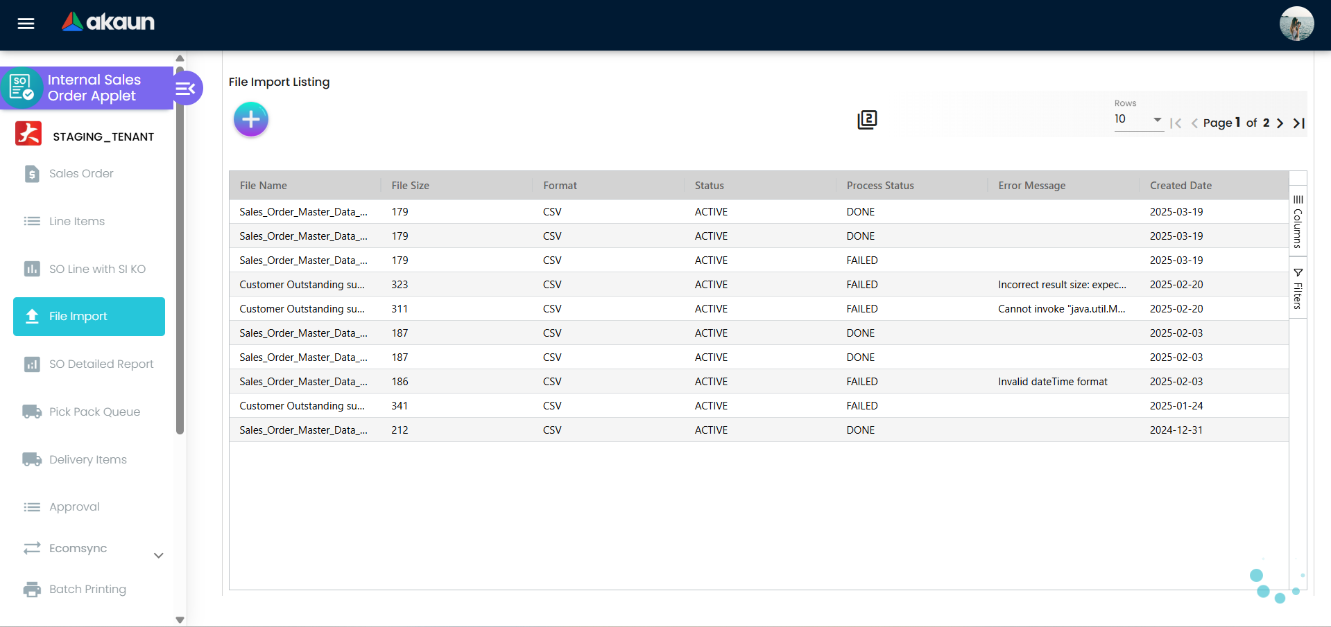Click the multi-select copy icon above table
Screen dimensions: 1331x627
tap(867, 120)
